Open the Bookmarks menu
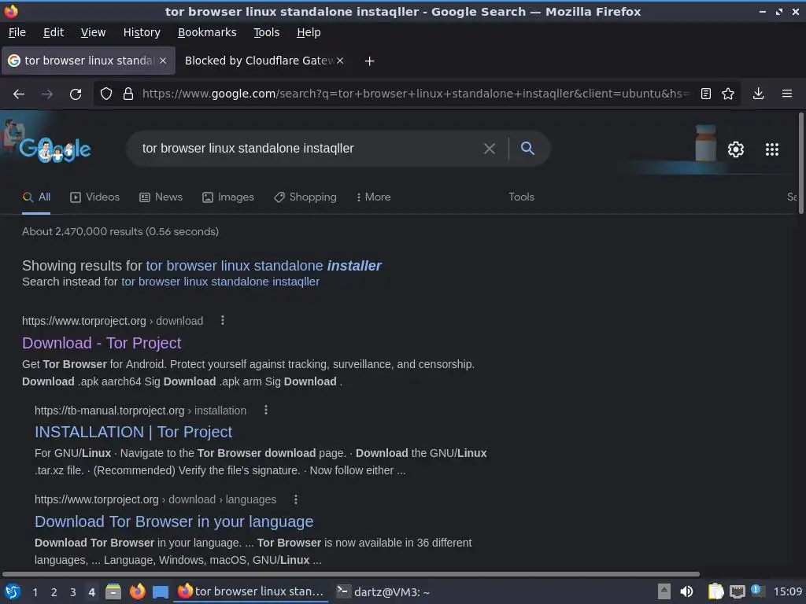The image size is (806, 604). (x=207, y=32)
